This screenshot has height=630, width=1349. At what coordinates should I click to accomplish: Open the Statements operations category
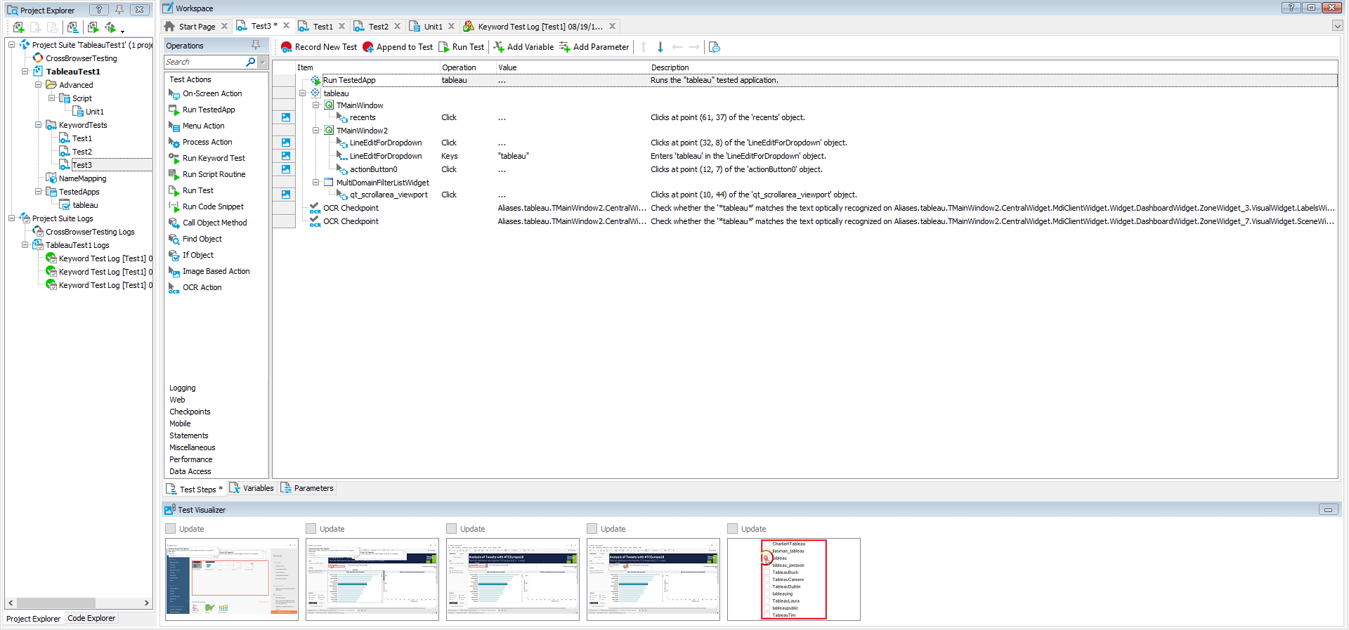coord(189,435)
